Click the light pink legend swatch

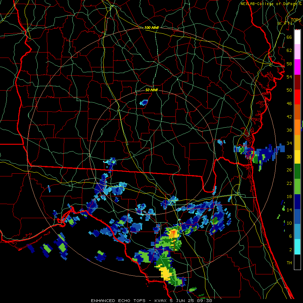coord(297,52)
